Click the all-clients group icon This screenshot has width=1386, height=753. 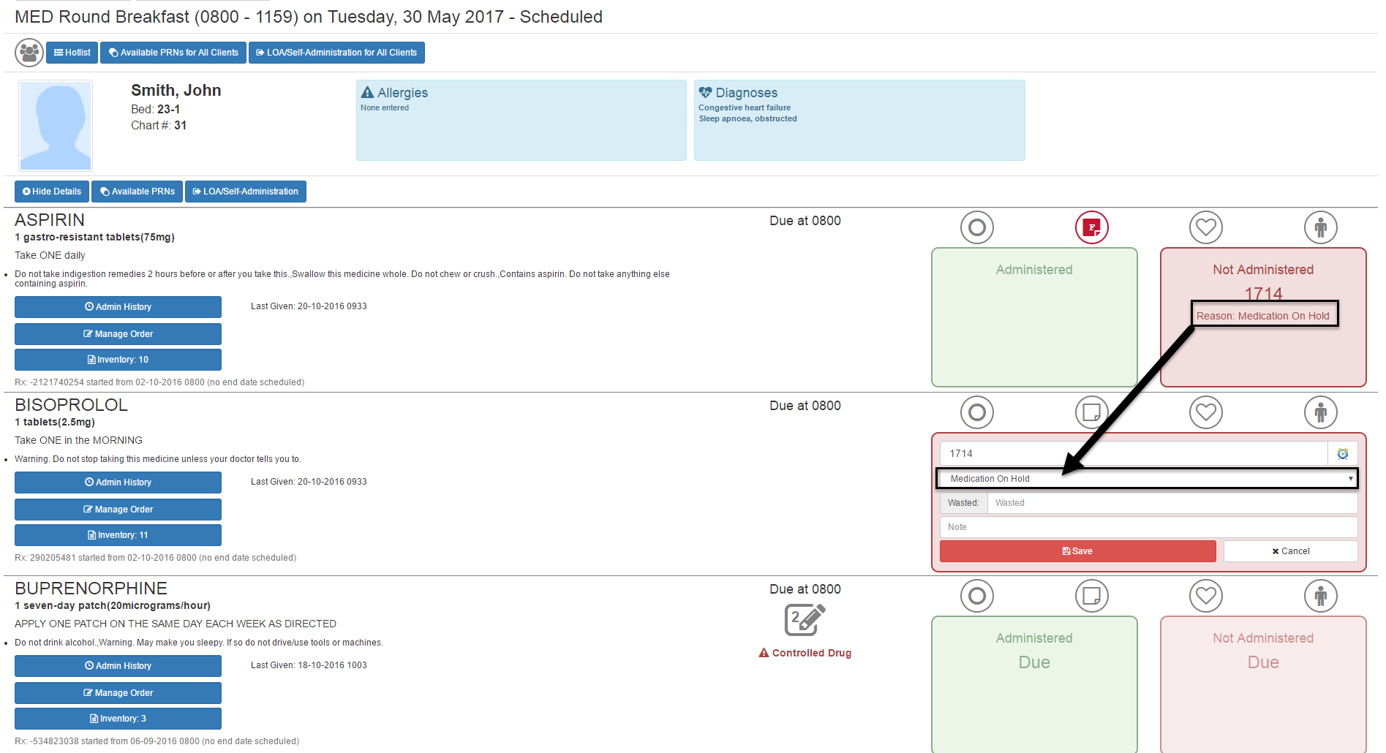pos(29,53)
